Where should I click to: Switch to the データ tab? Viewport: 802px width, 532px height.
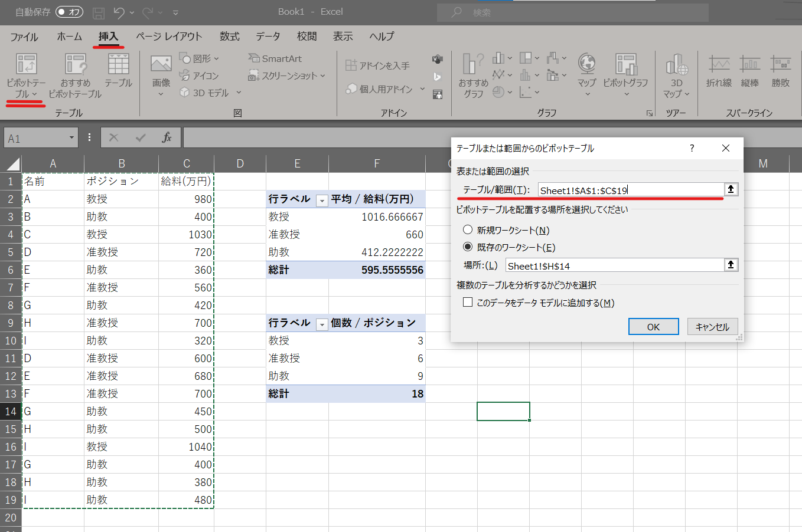coord(268,37)
